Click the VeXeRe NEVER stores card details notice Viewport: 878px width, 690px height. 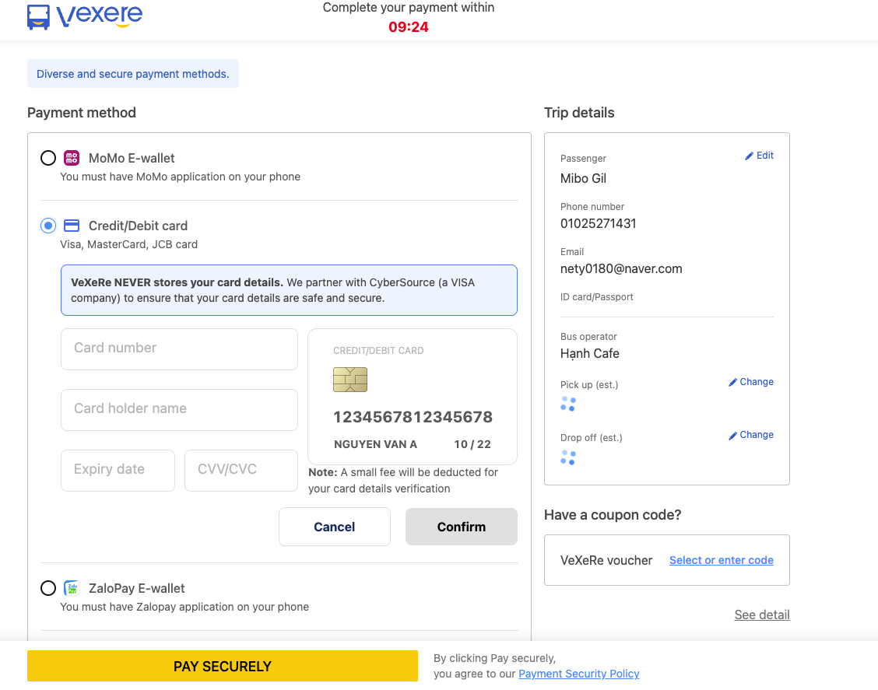tap(289, 290)
